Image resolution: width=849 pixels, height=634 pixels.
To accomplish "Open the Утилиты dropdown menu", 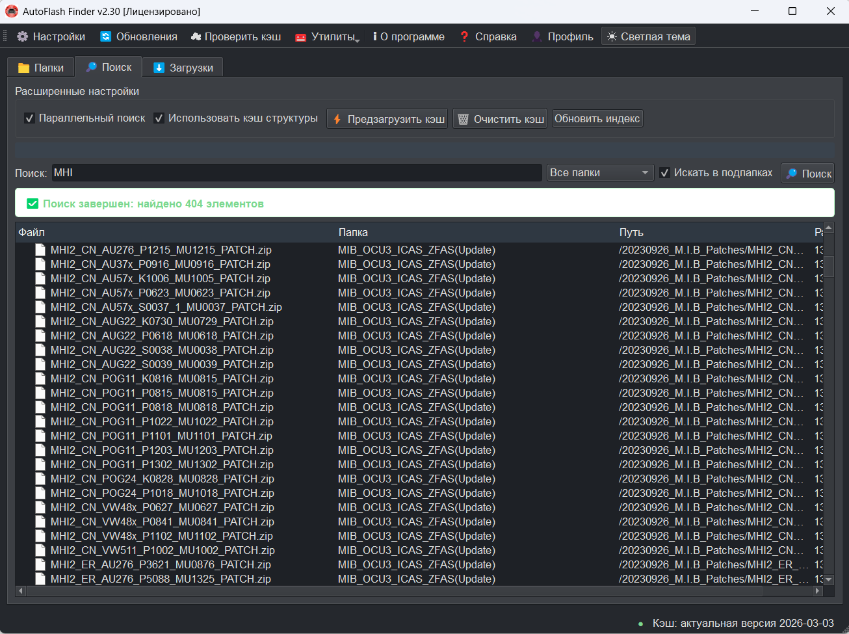I will tap(328, 36).
